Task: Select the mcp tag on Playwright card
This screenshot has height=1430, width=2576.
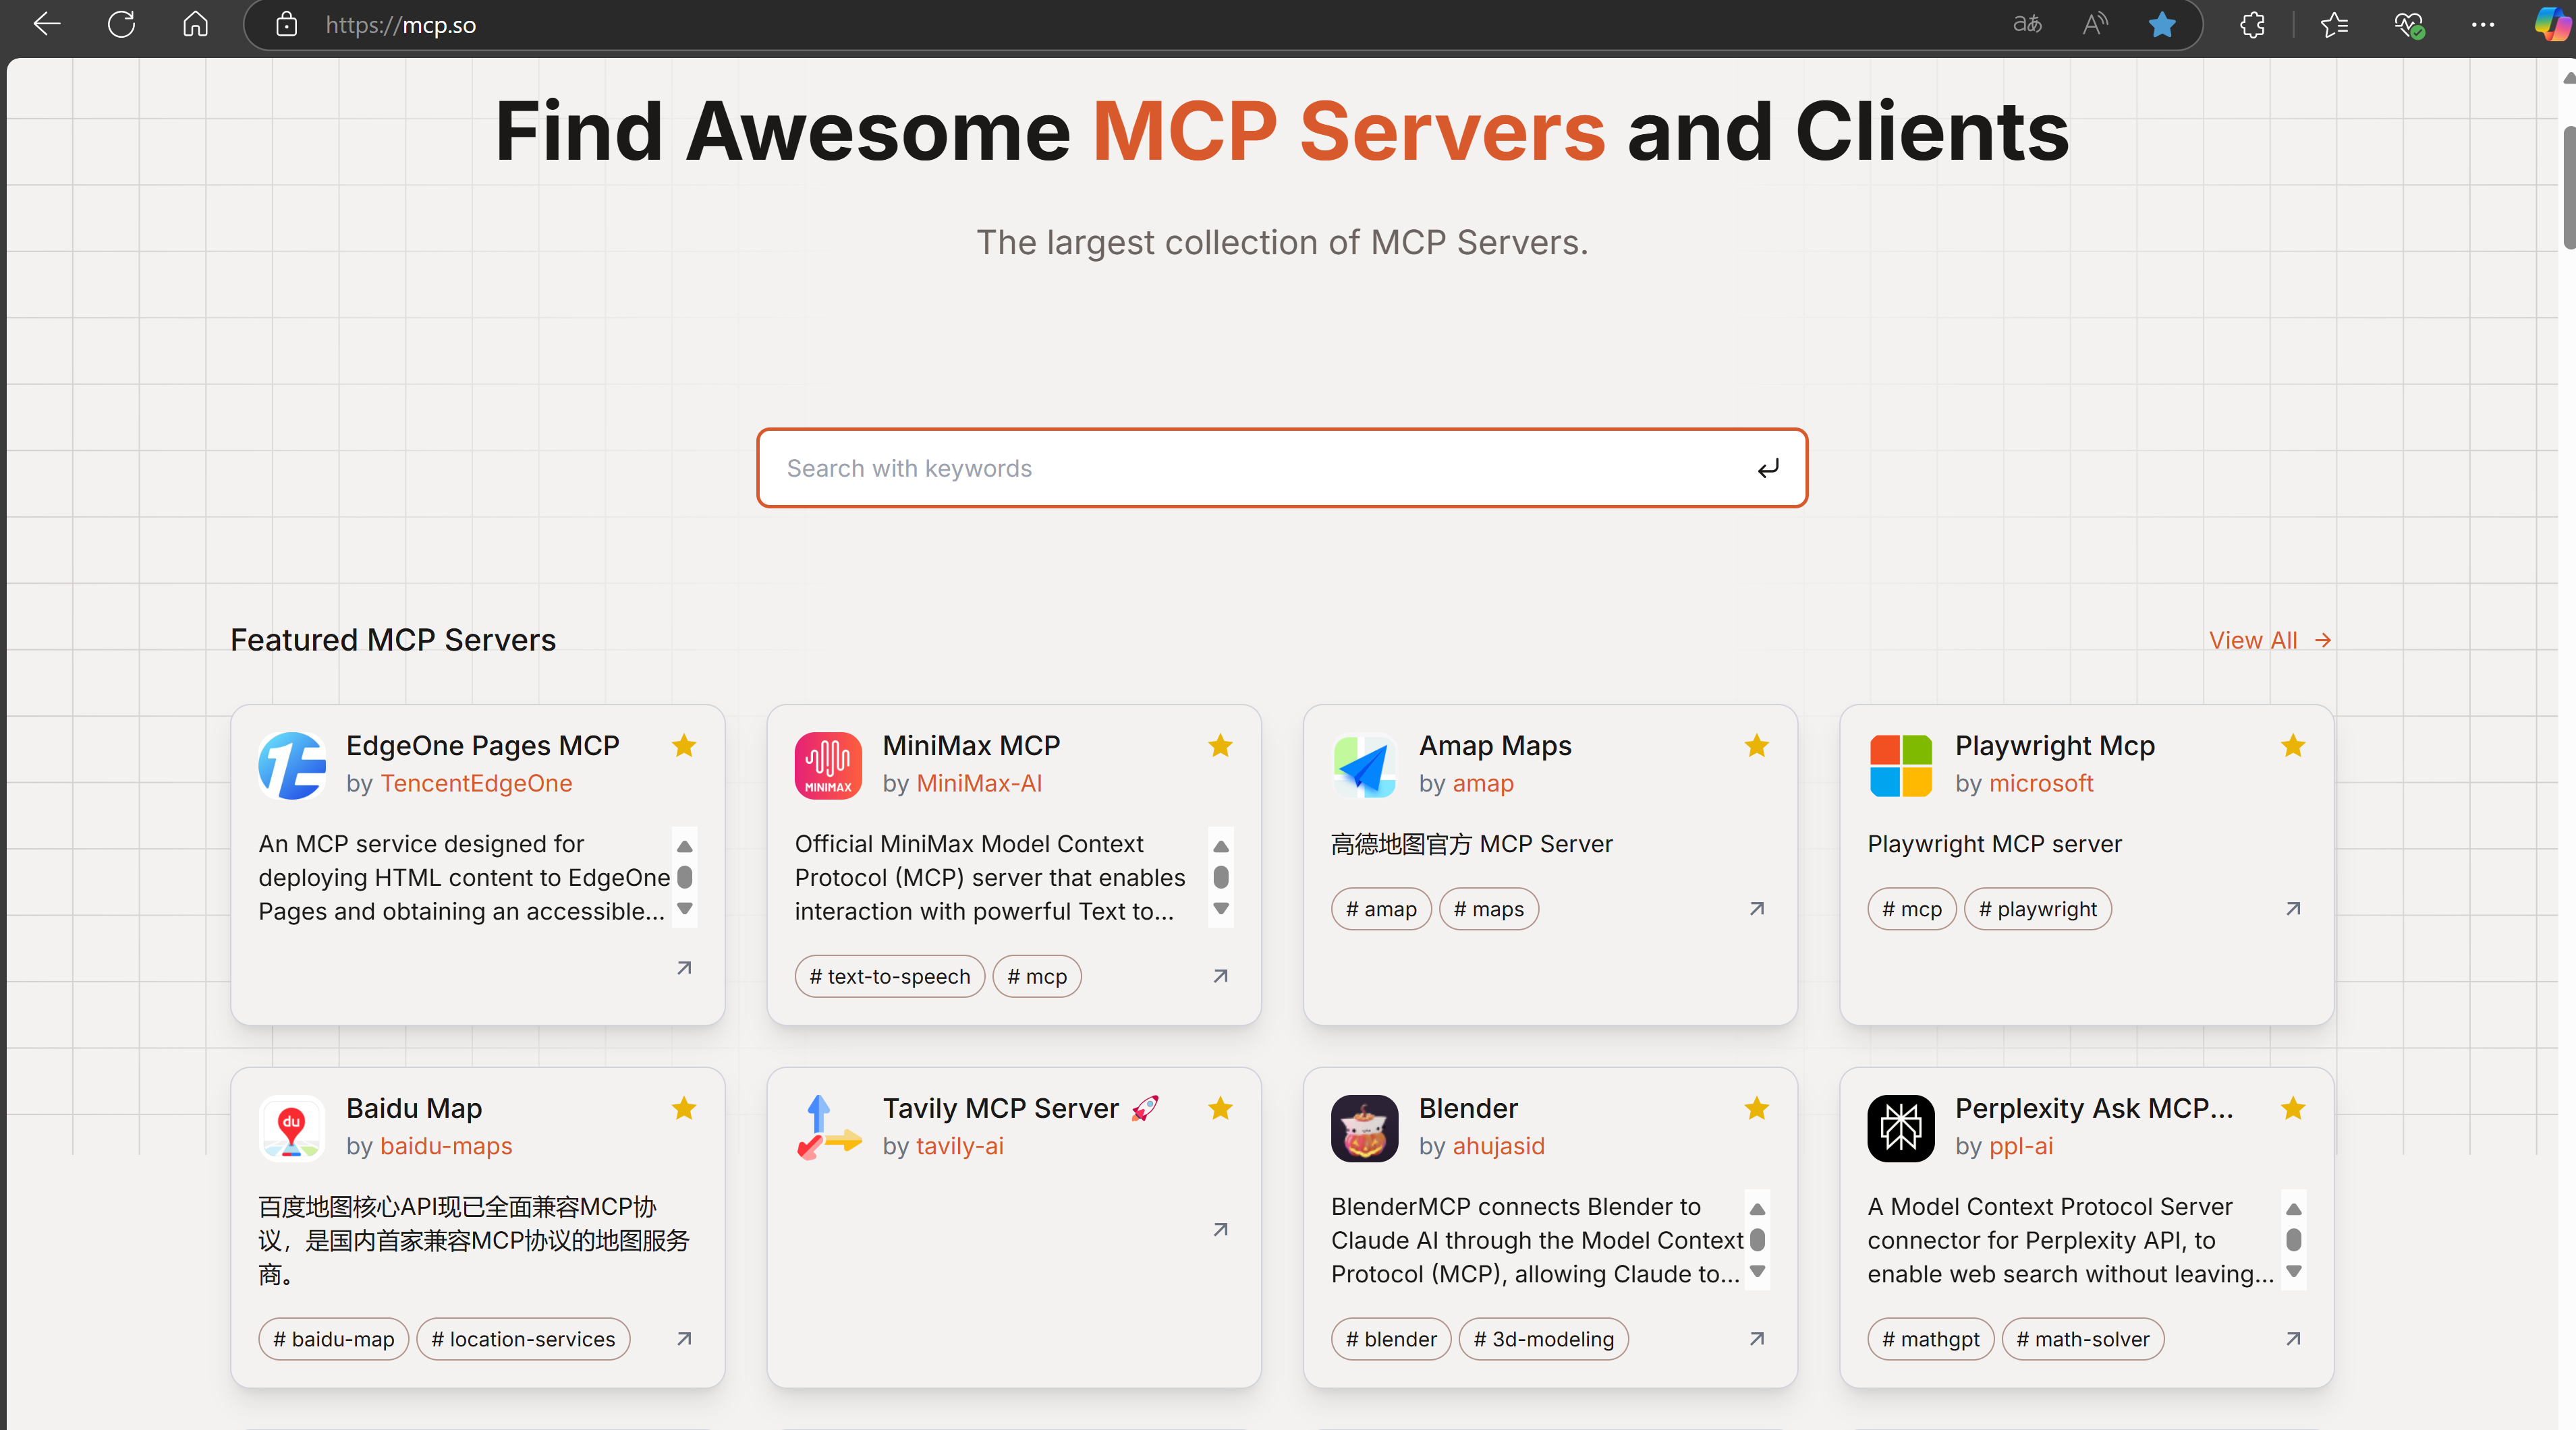Action: click(x=1912, y=910)
